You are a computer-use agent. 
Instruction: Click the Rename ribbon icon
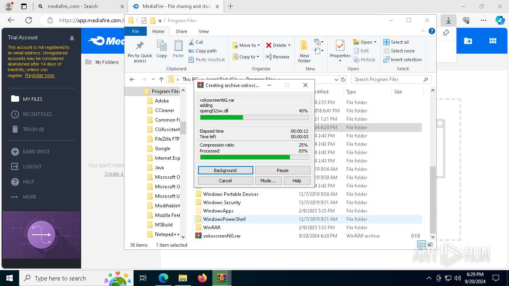pyautogui.click(x=278, y=57)
